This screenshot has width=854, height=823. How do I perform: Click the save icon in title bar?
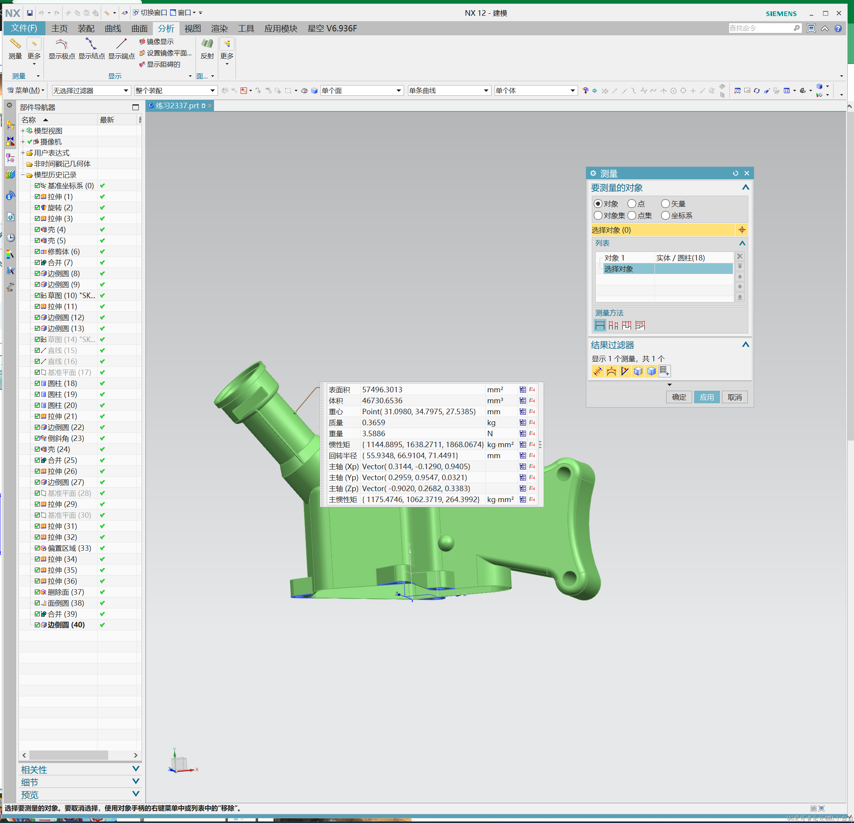30,13
